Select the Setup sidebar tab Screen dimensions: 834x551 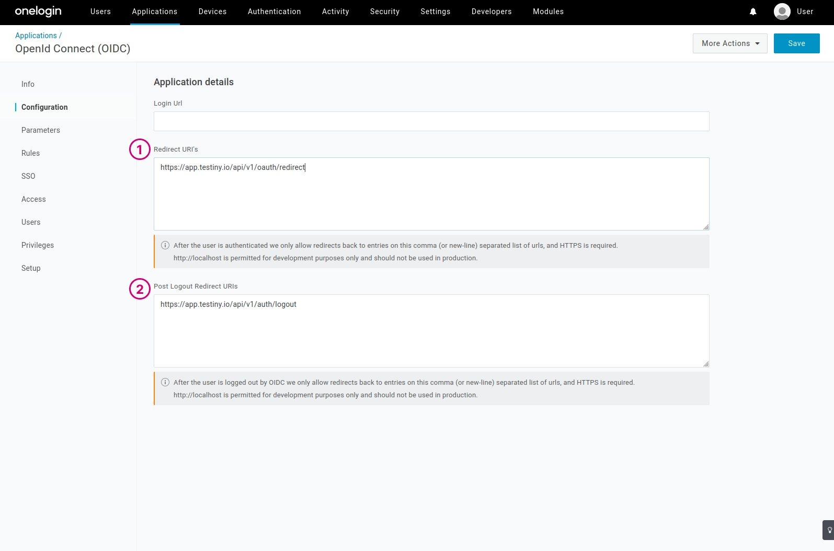(31, 268)
